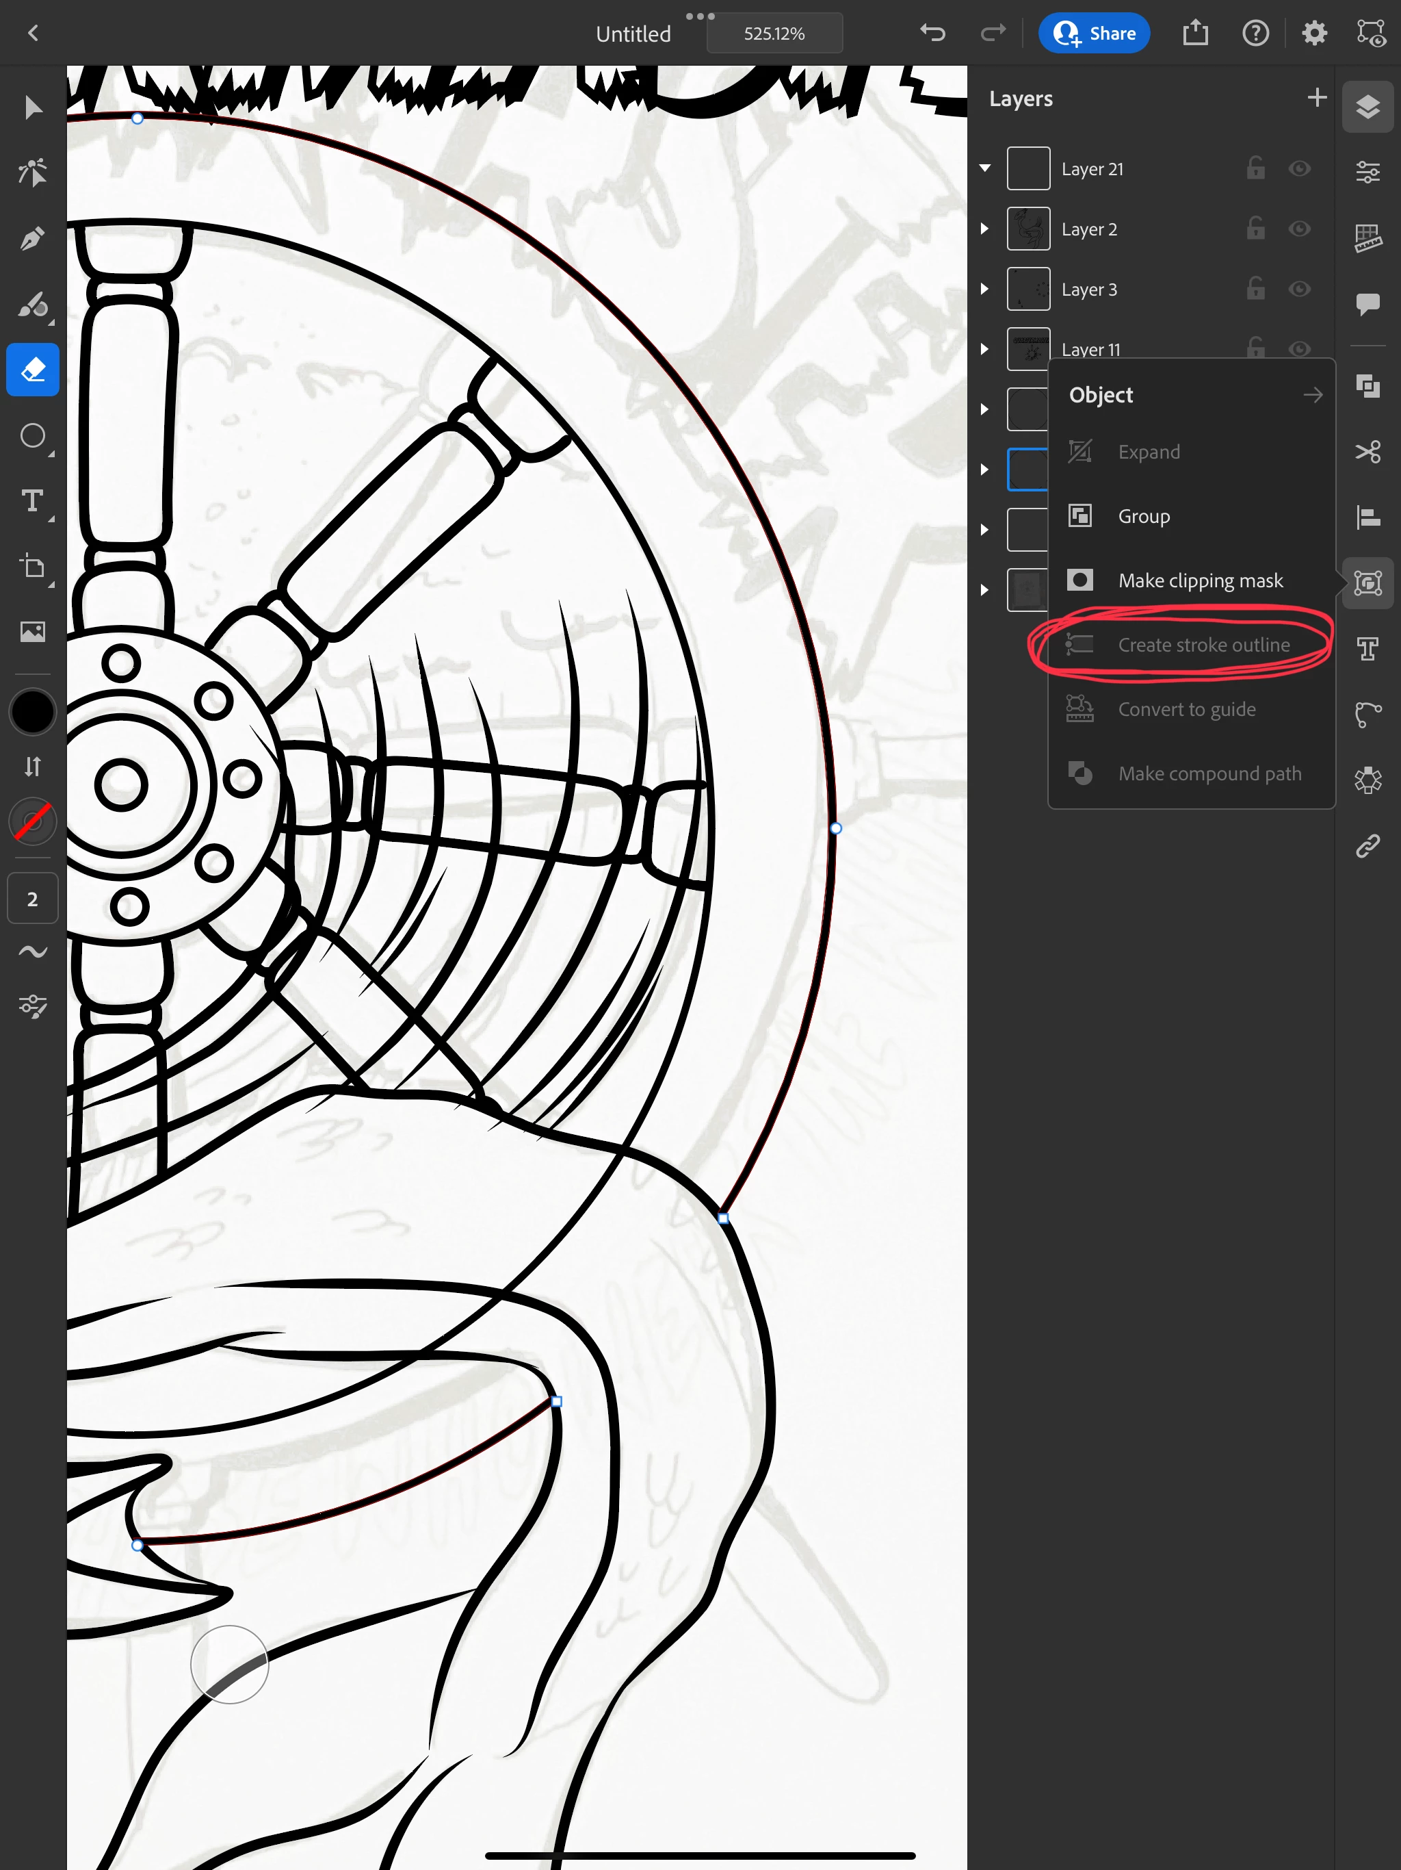Expand Layer 3 contents triangle
The width and height of the screenshot is (1401, 1870).
pyautogui.click(x=984, y=289)
